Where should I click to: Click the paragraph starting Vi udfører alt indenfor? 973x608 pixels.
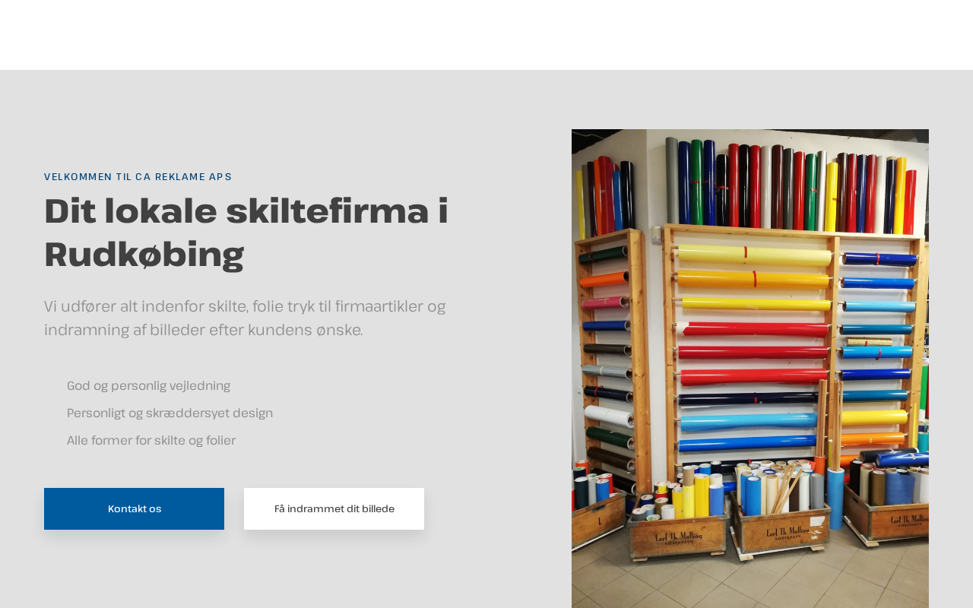click(x=245, y=318)
